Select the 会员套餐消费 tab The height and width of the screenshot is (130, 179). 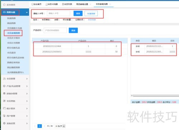102,4
